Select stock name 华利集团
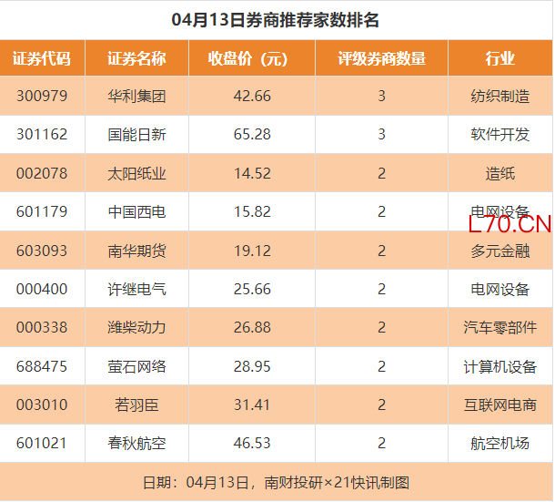This screenshot has width=555, height=502. [136, 96]
